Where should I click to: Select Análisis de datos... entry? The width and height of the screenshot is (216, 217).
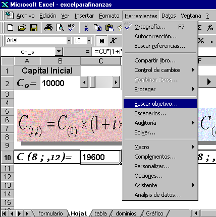coord(160,195)
